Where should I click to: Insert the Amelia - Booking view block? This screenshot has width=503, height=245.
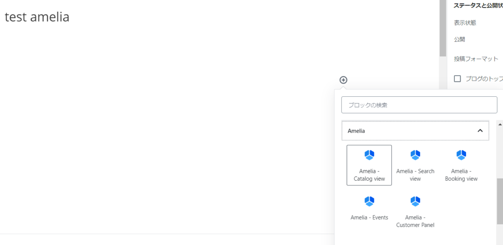461,165
